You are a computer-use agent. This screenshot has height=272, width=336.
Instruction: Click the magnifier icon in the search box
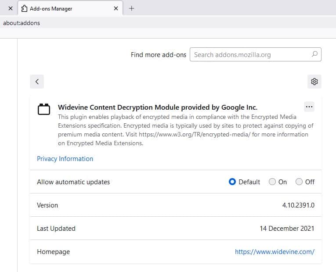point(314,54)
